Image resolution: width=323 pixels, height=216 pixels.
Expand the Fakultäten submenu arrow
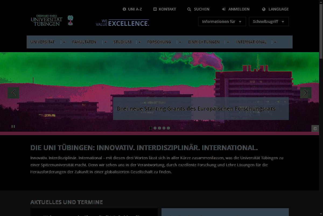click(106, 42)
